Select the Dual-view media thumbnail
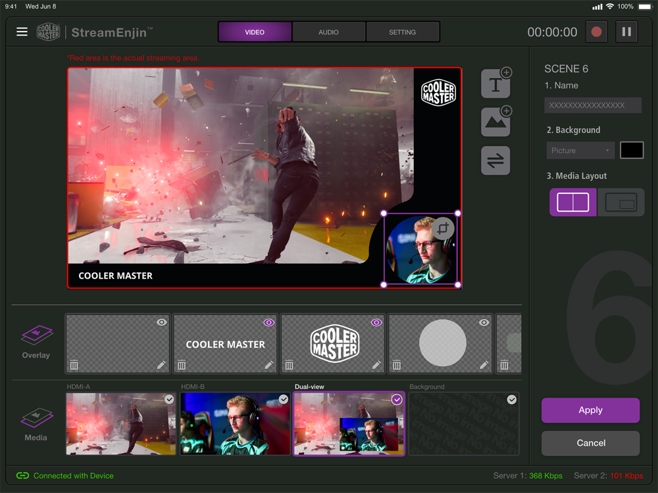 349,424
